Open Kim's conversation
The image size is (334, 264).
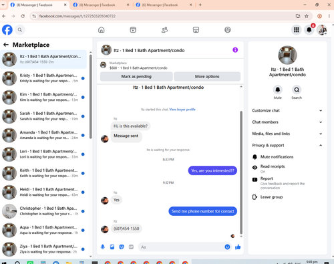[x=43, y=97]
